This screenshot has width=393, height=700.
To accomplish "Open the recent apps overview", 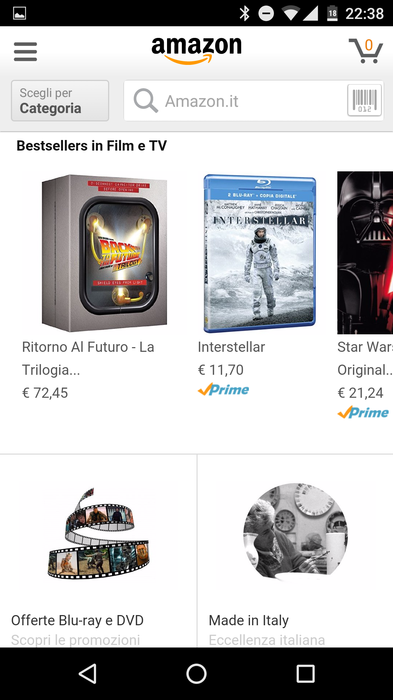I will (x=305, y=674).
